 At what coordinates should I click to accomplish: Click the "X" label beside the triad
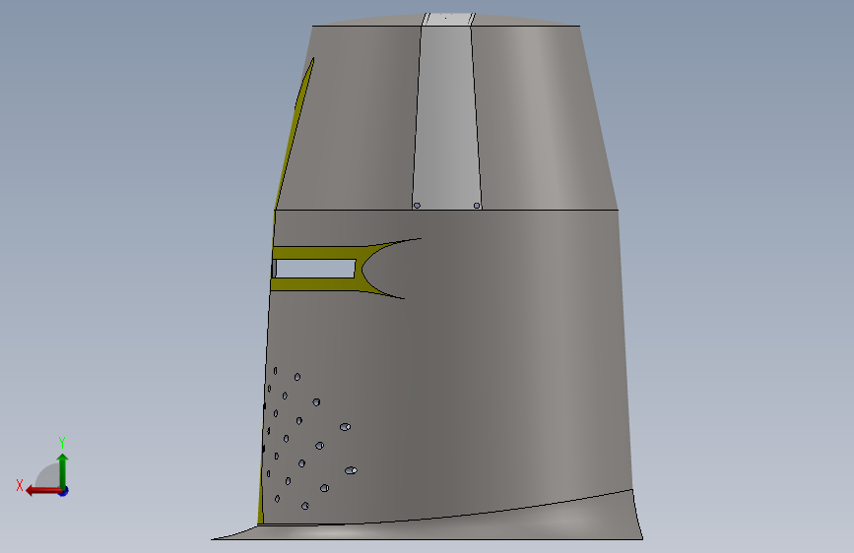pyautogui.click(x=20, y=485)
